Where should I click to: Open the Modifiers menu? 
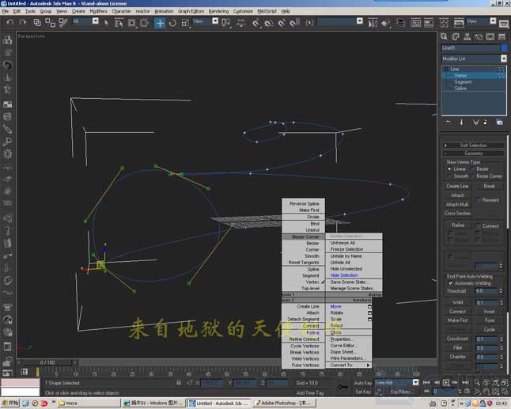(x=98, y=11)
